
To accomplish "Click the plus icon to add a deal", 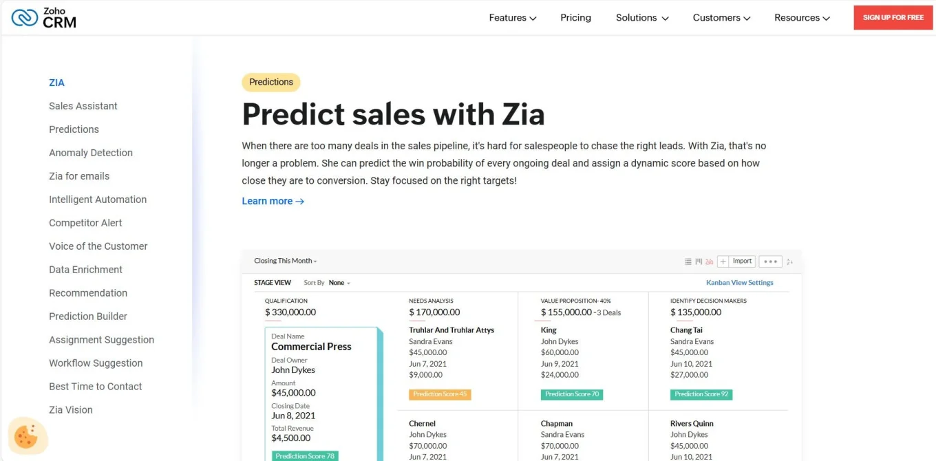I will click(x=723, y=261).
